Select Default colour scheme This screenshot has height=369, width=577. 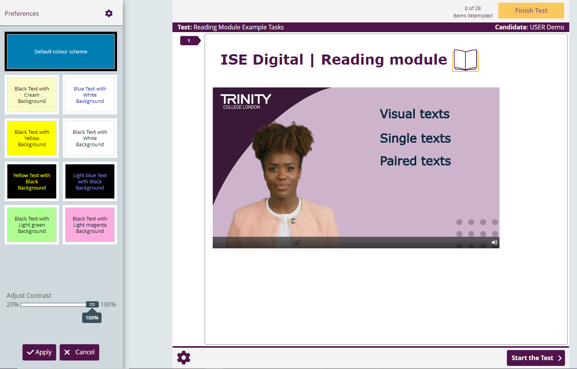click(x=61, y=51)
